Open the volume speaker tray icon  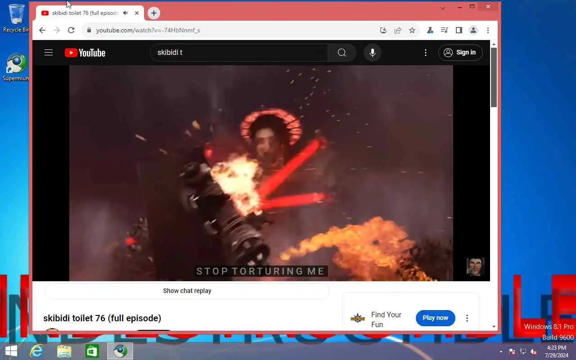tap(534, 351)
